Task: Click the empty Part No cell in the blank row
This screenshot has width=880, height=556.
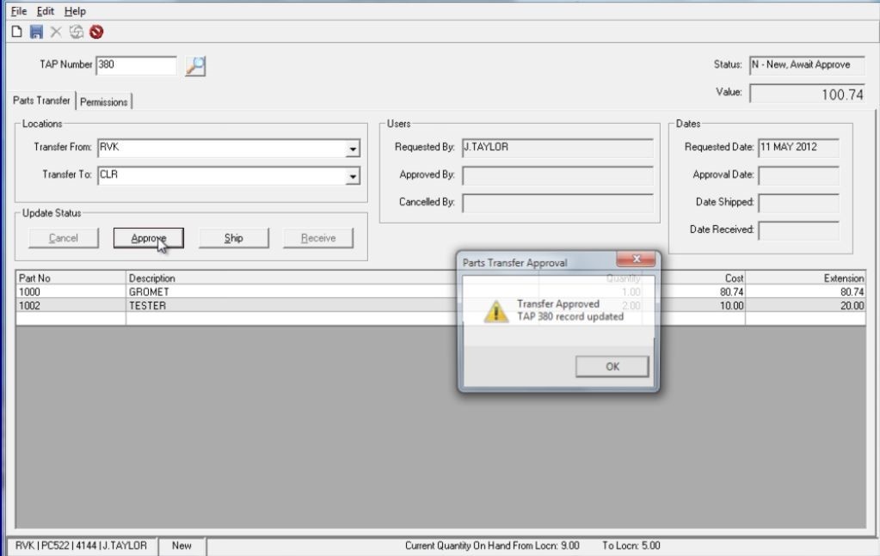Action: [71, 319]
